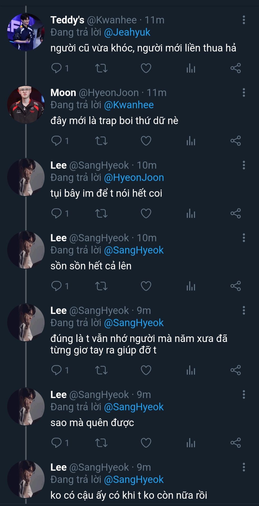Reply to Teddy's tweet

(56, 68)
